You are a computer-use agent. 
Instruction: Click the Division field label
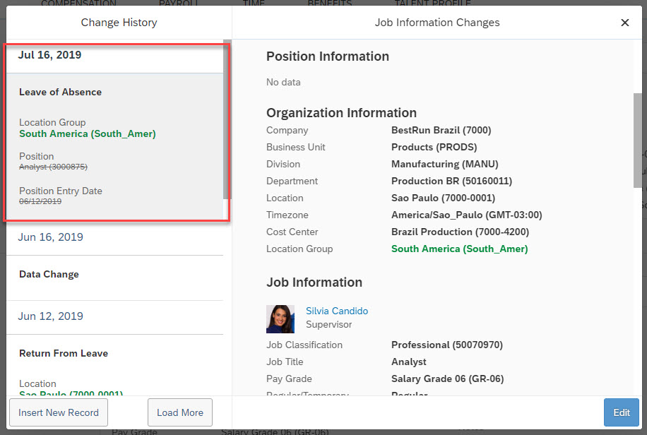pyautogui.click(x=283, y=165)
